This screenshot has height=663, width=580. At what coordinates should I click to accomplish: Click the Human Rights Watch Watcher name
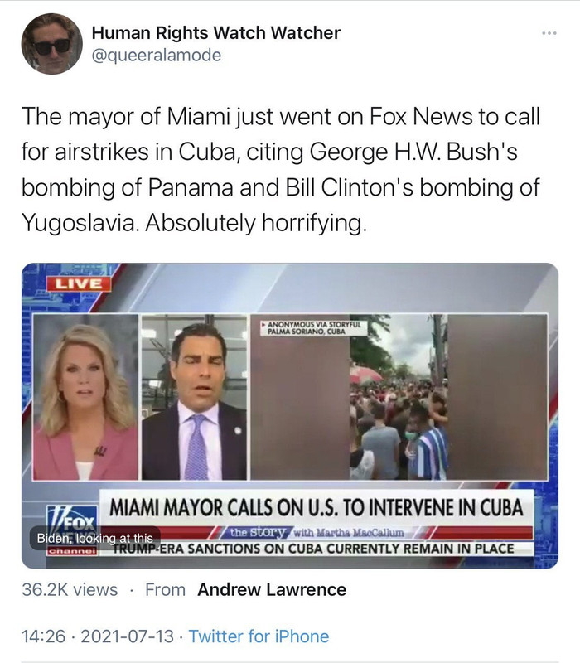tap(216, 32)
